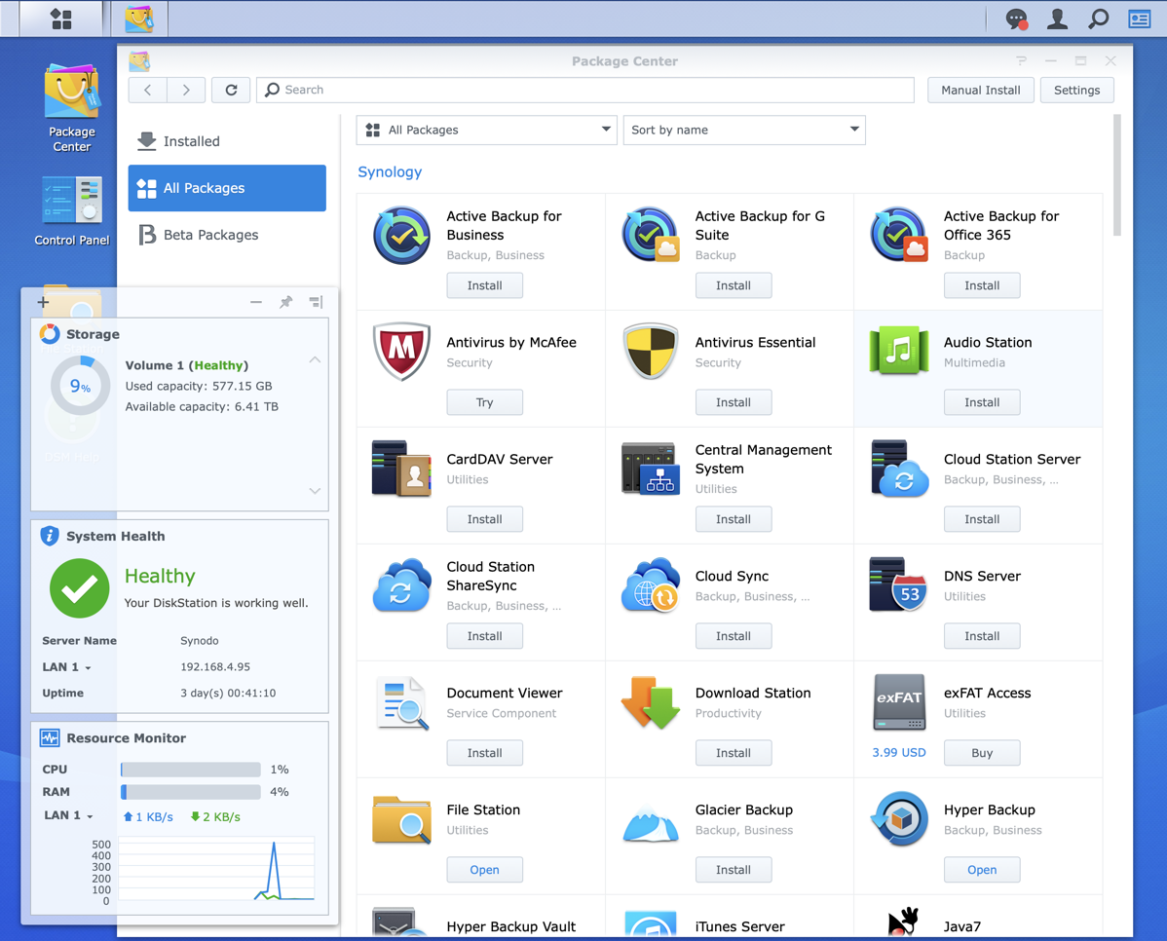
Task: Open the DSM main menu icon
Action: (61, 19)
